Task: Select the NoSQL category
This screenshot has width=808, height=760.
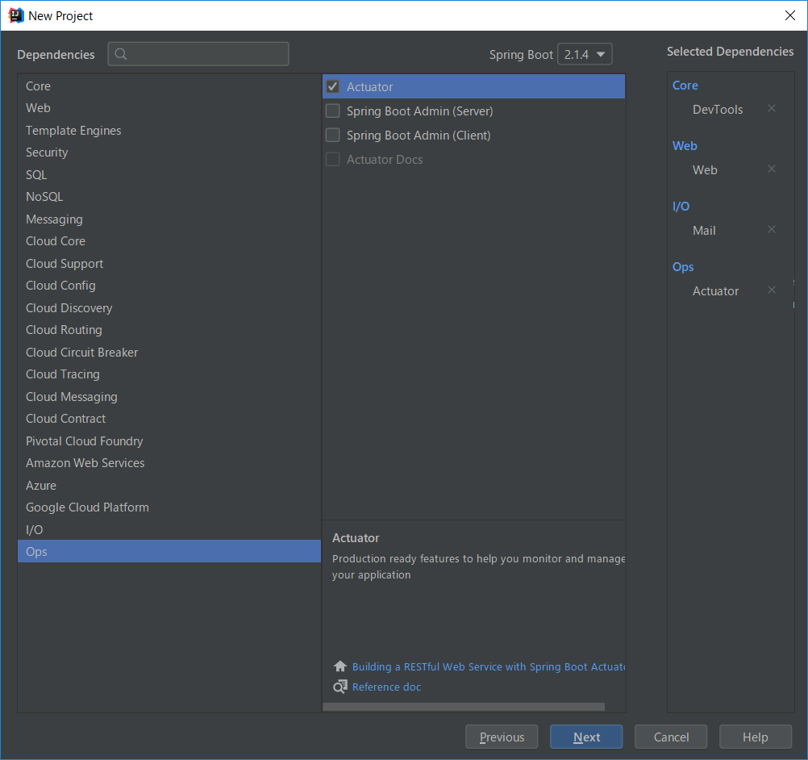Action: tap(169, 197)
